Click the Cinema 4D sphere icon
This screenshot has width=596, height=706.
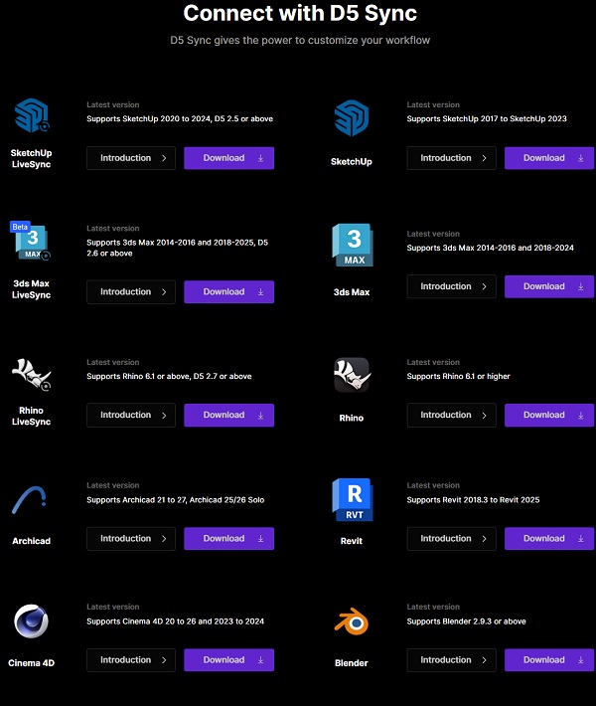click(31, 623)
